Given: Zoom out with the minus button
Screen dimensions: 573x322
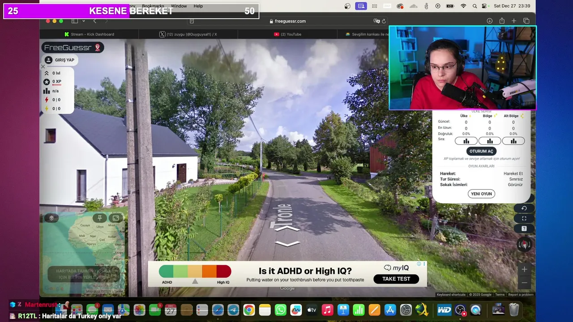Looking at the screenshot, I should click(524, 283).
